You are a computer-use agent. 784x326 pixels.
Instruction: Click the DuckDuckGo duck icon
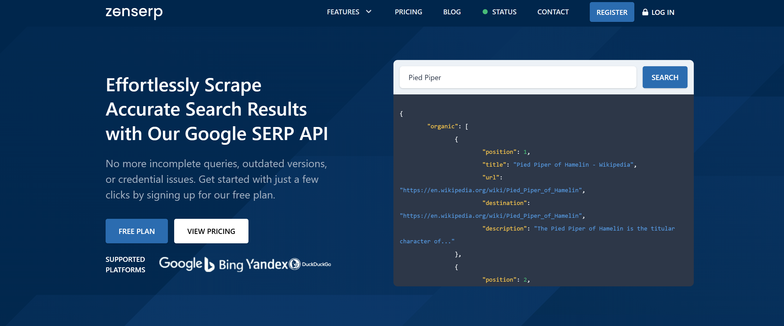[294, 264]
